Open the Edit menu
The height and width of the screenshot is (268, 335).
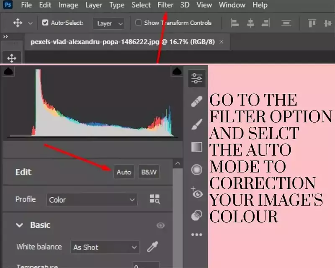point(45,5)
